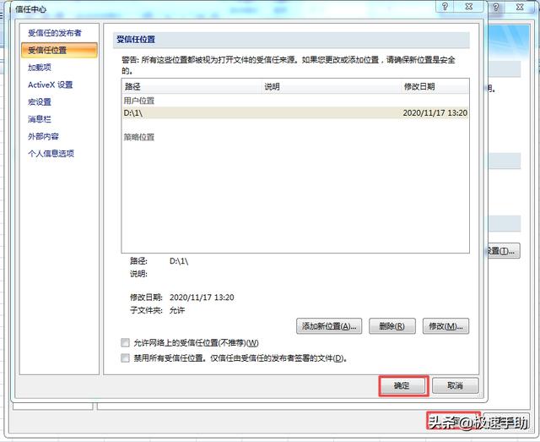Click 取消 to cancel Trust Center
The image size is (540, 442).
pyautogui.click(x=455, y=385)
